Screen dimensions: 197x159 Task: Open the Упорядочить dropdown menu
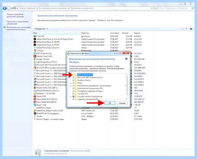click(x=41, y=29)
